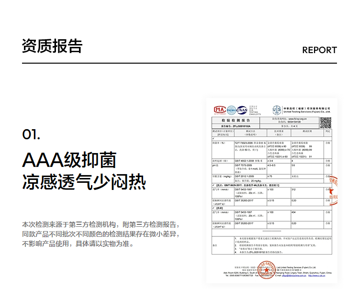Click the red MA certification logo

[x=220, y=110]
